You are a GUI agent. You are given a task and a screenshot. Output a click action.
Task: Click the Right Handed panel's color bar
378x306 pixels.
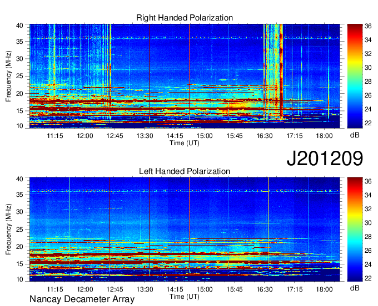[355, 76]
